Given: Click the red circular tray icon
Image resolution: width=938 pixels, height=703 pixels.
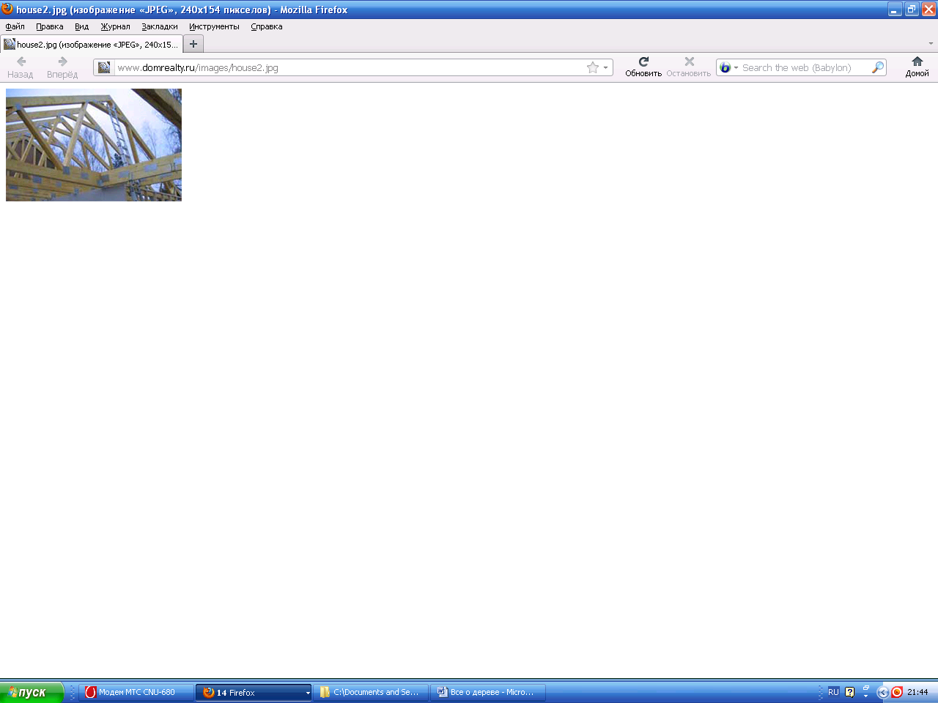Looking at the screenshot, I should (x=897, y=692).
